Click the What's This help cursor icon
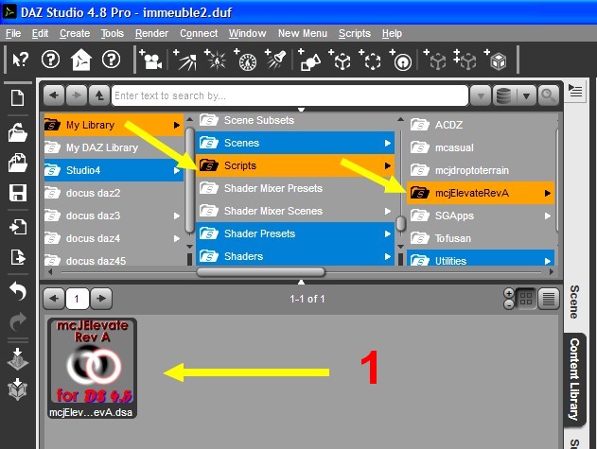Screen dimensions: 597x449 [x=20, y=60]
